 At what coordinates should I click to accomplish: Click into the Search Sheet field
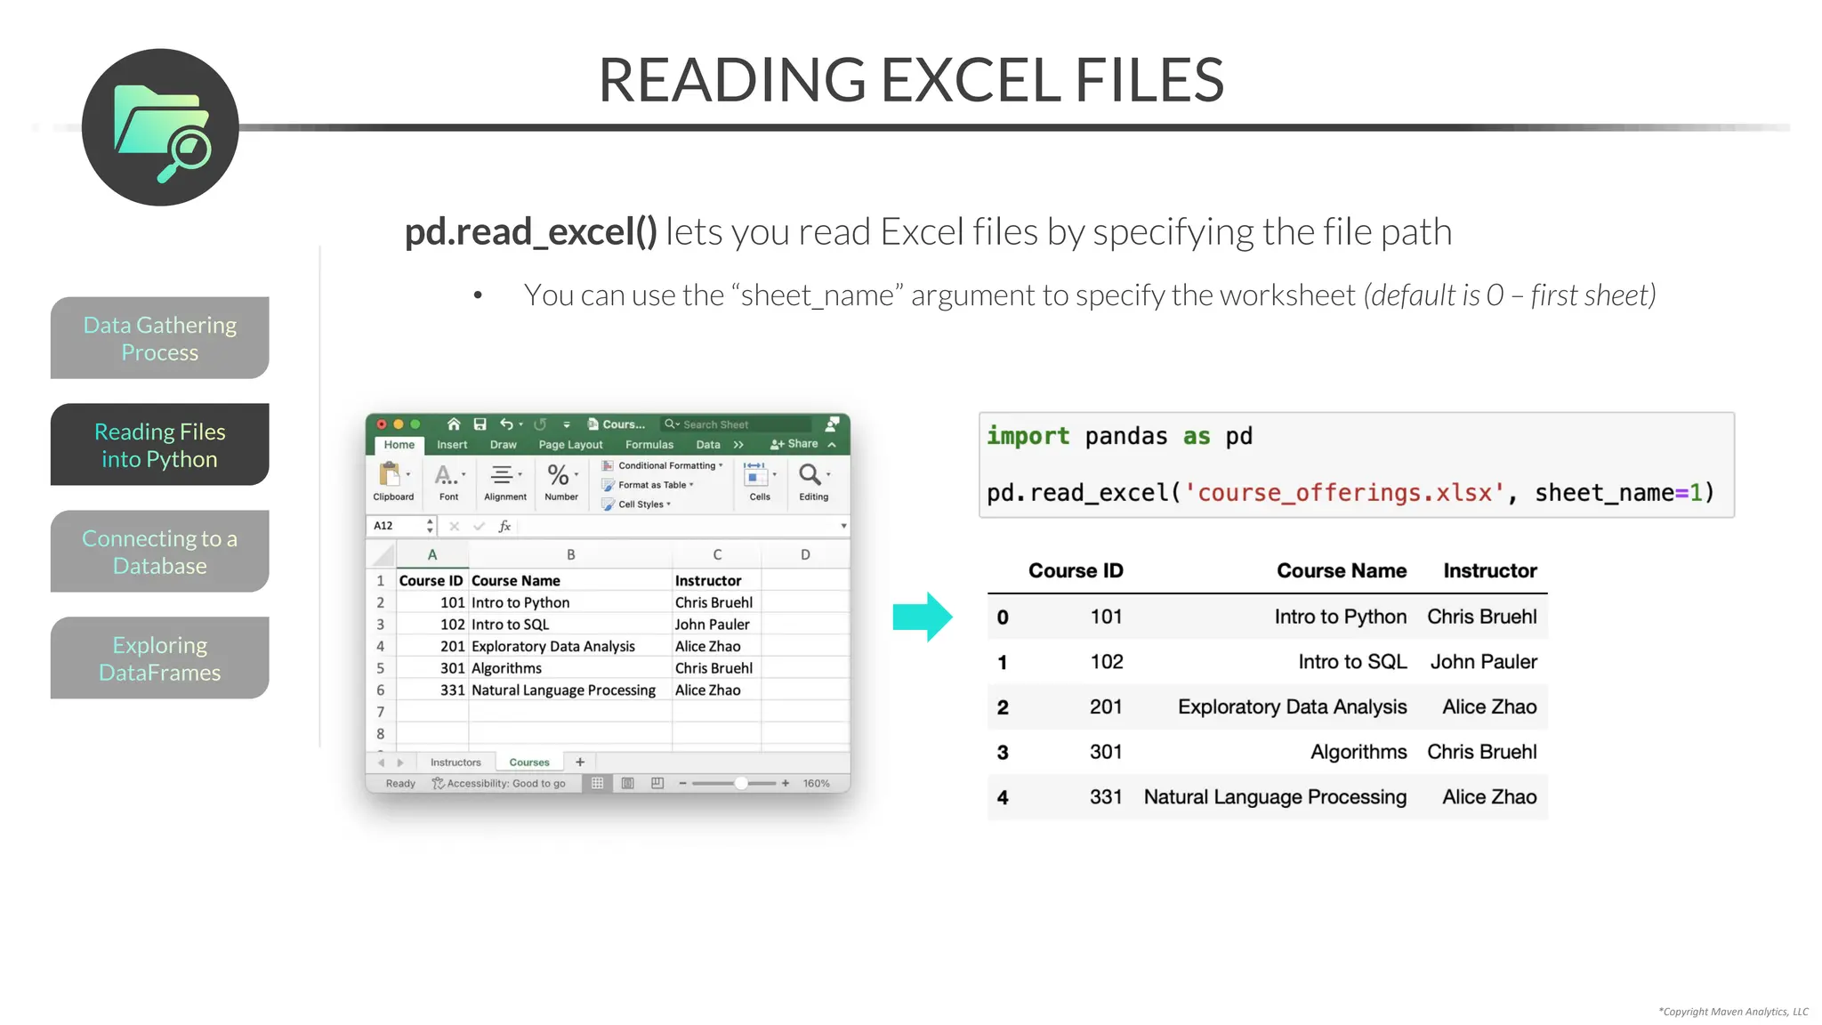click(x=736, y=424)
